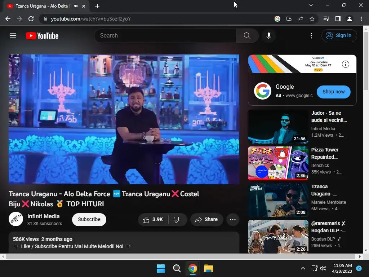369x277 pixels.
Task: Open Infinit Media channel avatar
Action: (x=16, y=219)
